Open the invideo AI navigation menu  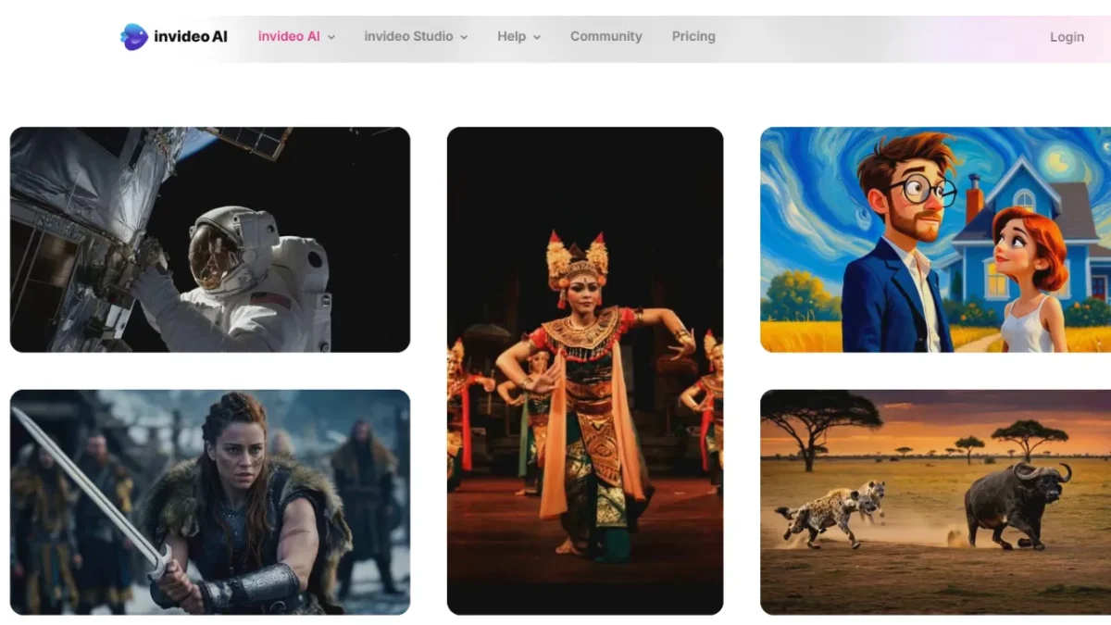tap(288, 37)
